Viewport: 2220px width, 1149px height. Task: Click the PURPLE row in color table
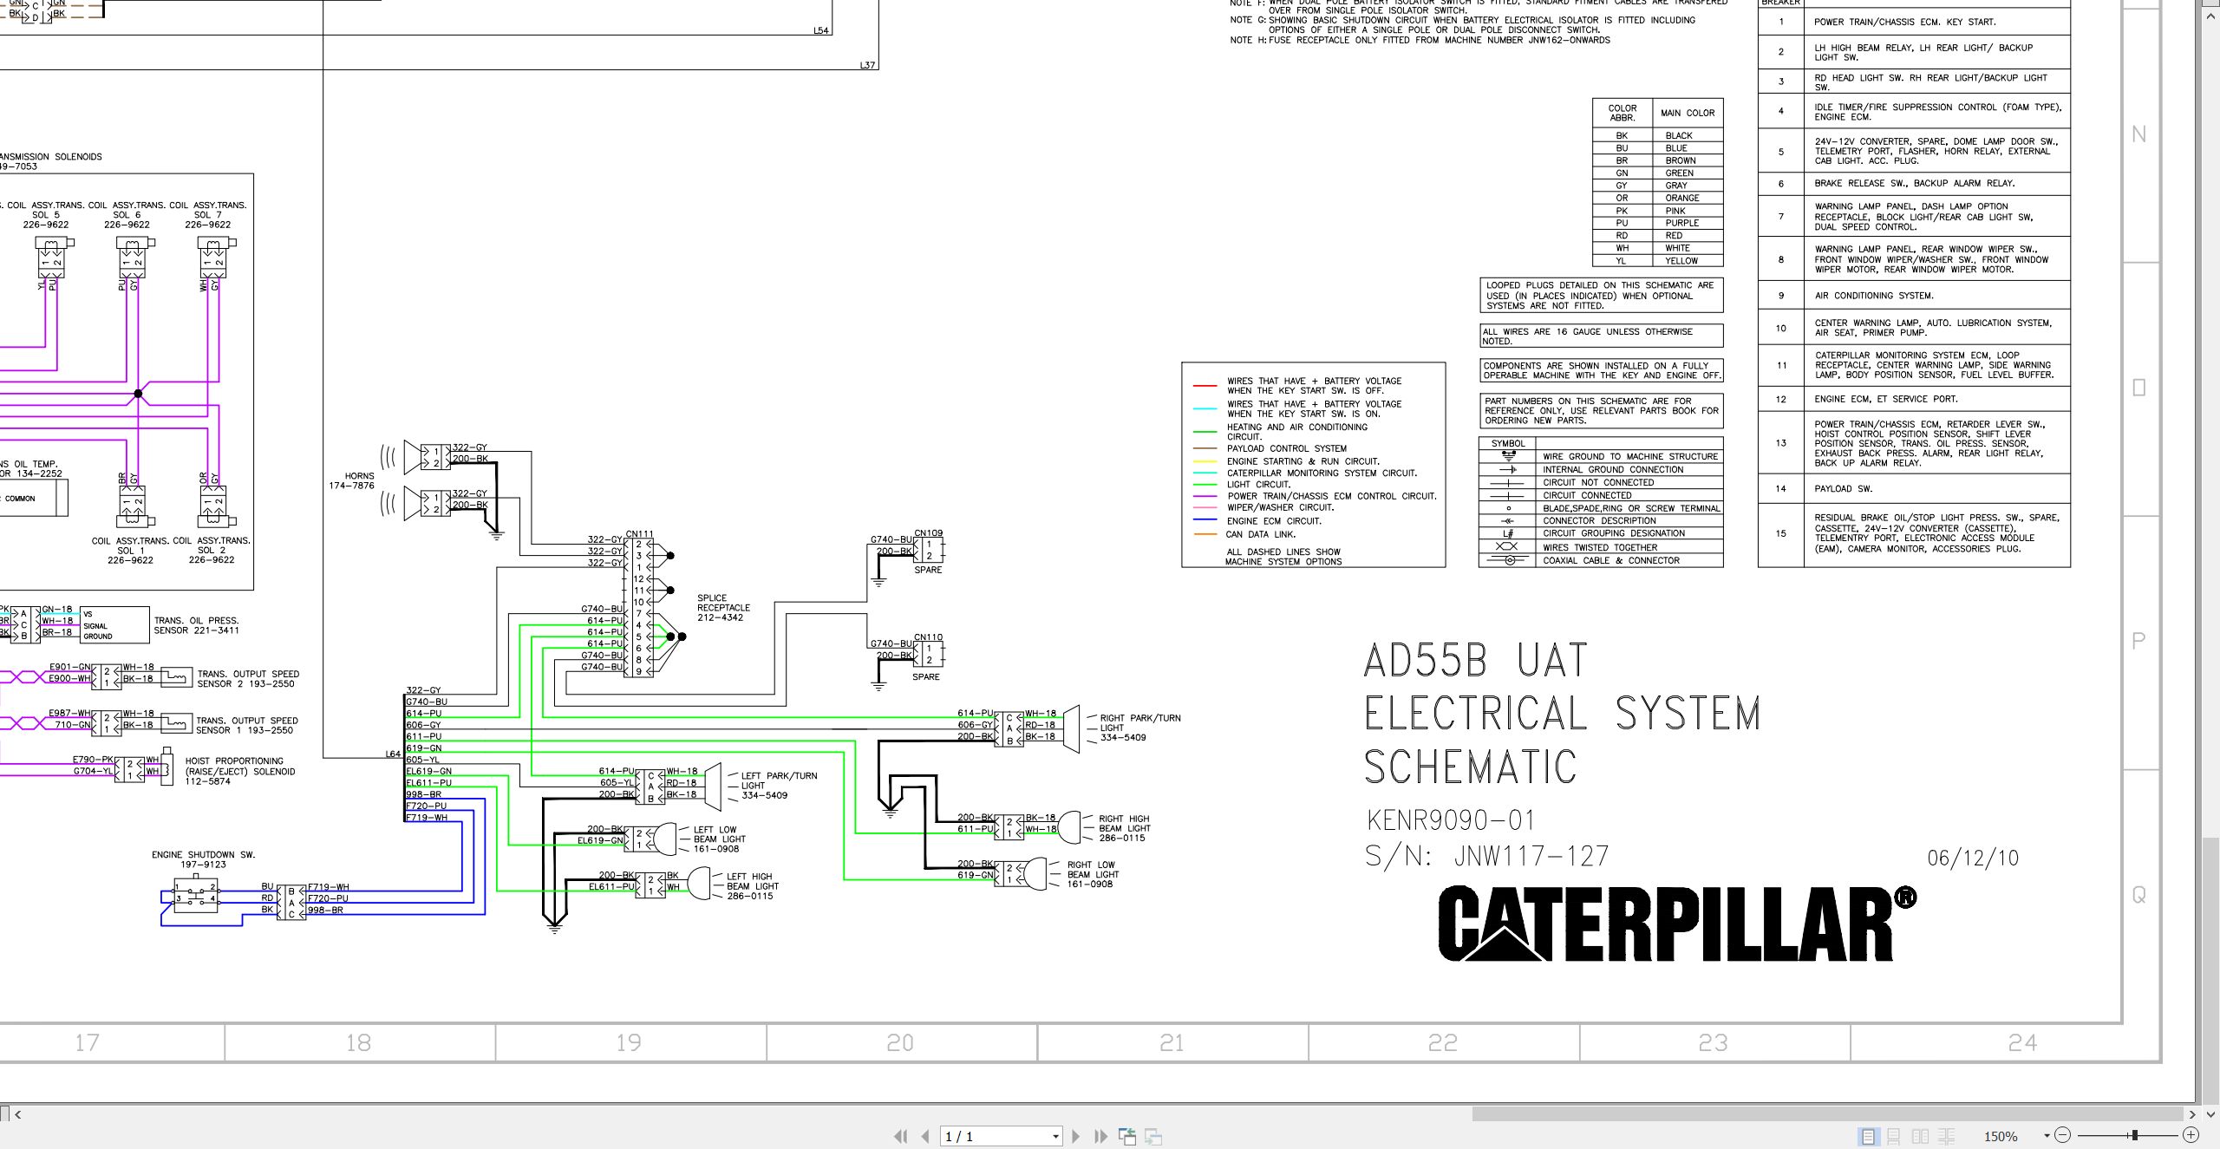[x=1657, y=223]
